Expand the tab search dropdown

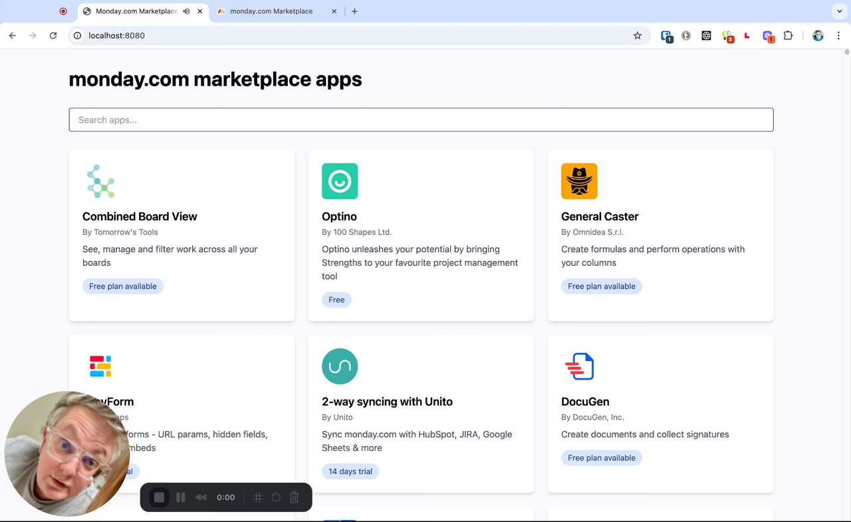[x=840, y=11]
